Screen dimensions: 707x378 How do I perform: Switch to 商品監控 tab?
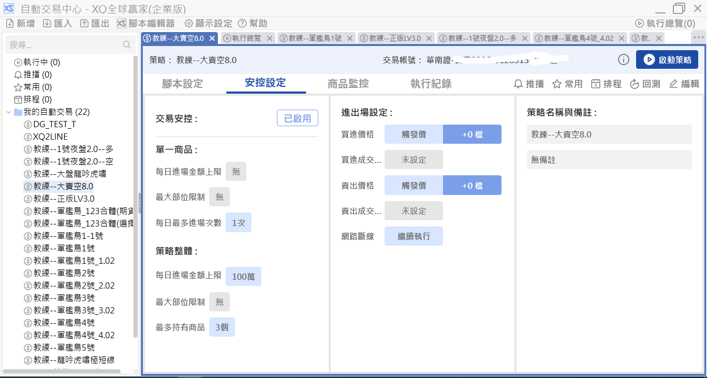[348, 84]
